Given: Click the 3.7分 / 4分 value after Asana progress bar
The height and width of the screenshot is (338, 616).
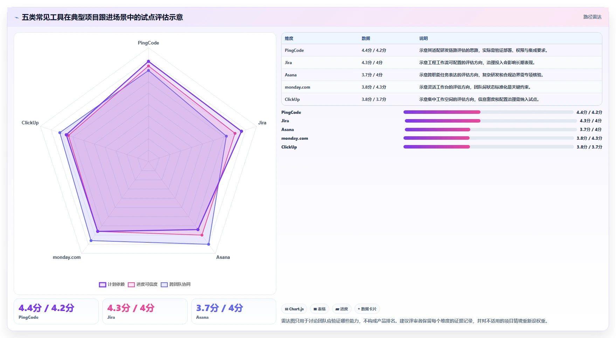Looking at the screenshot, I should tap(590, 130).
